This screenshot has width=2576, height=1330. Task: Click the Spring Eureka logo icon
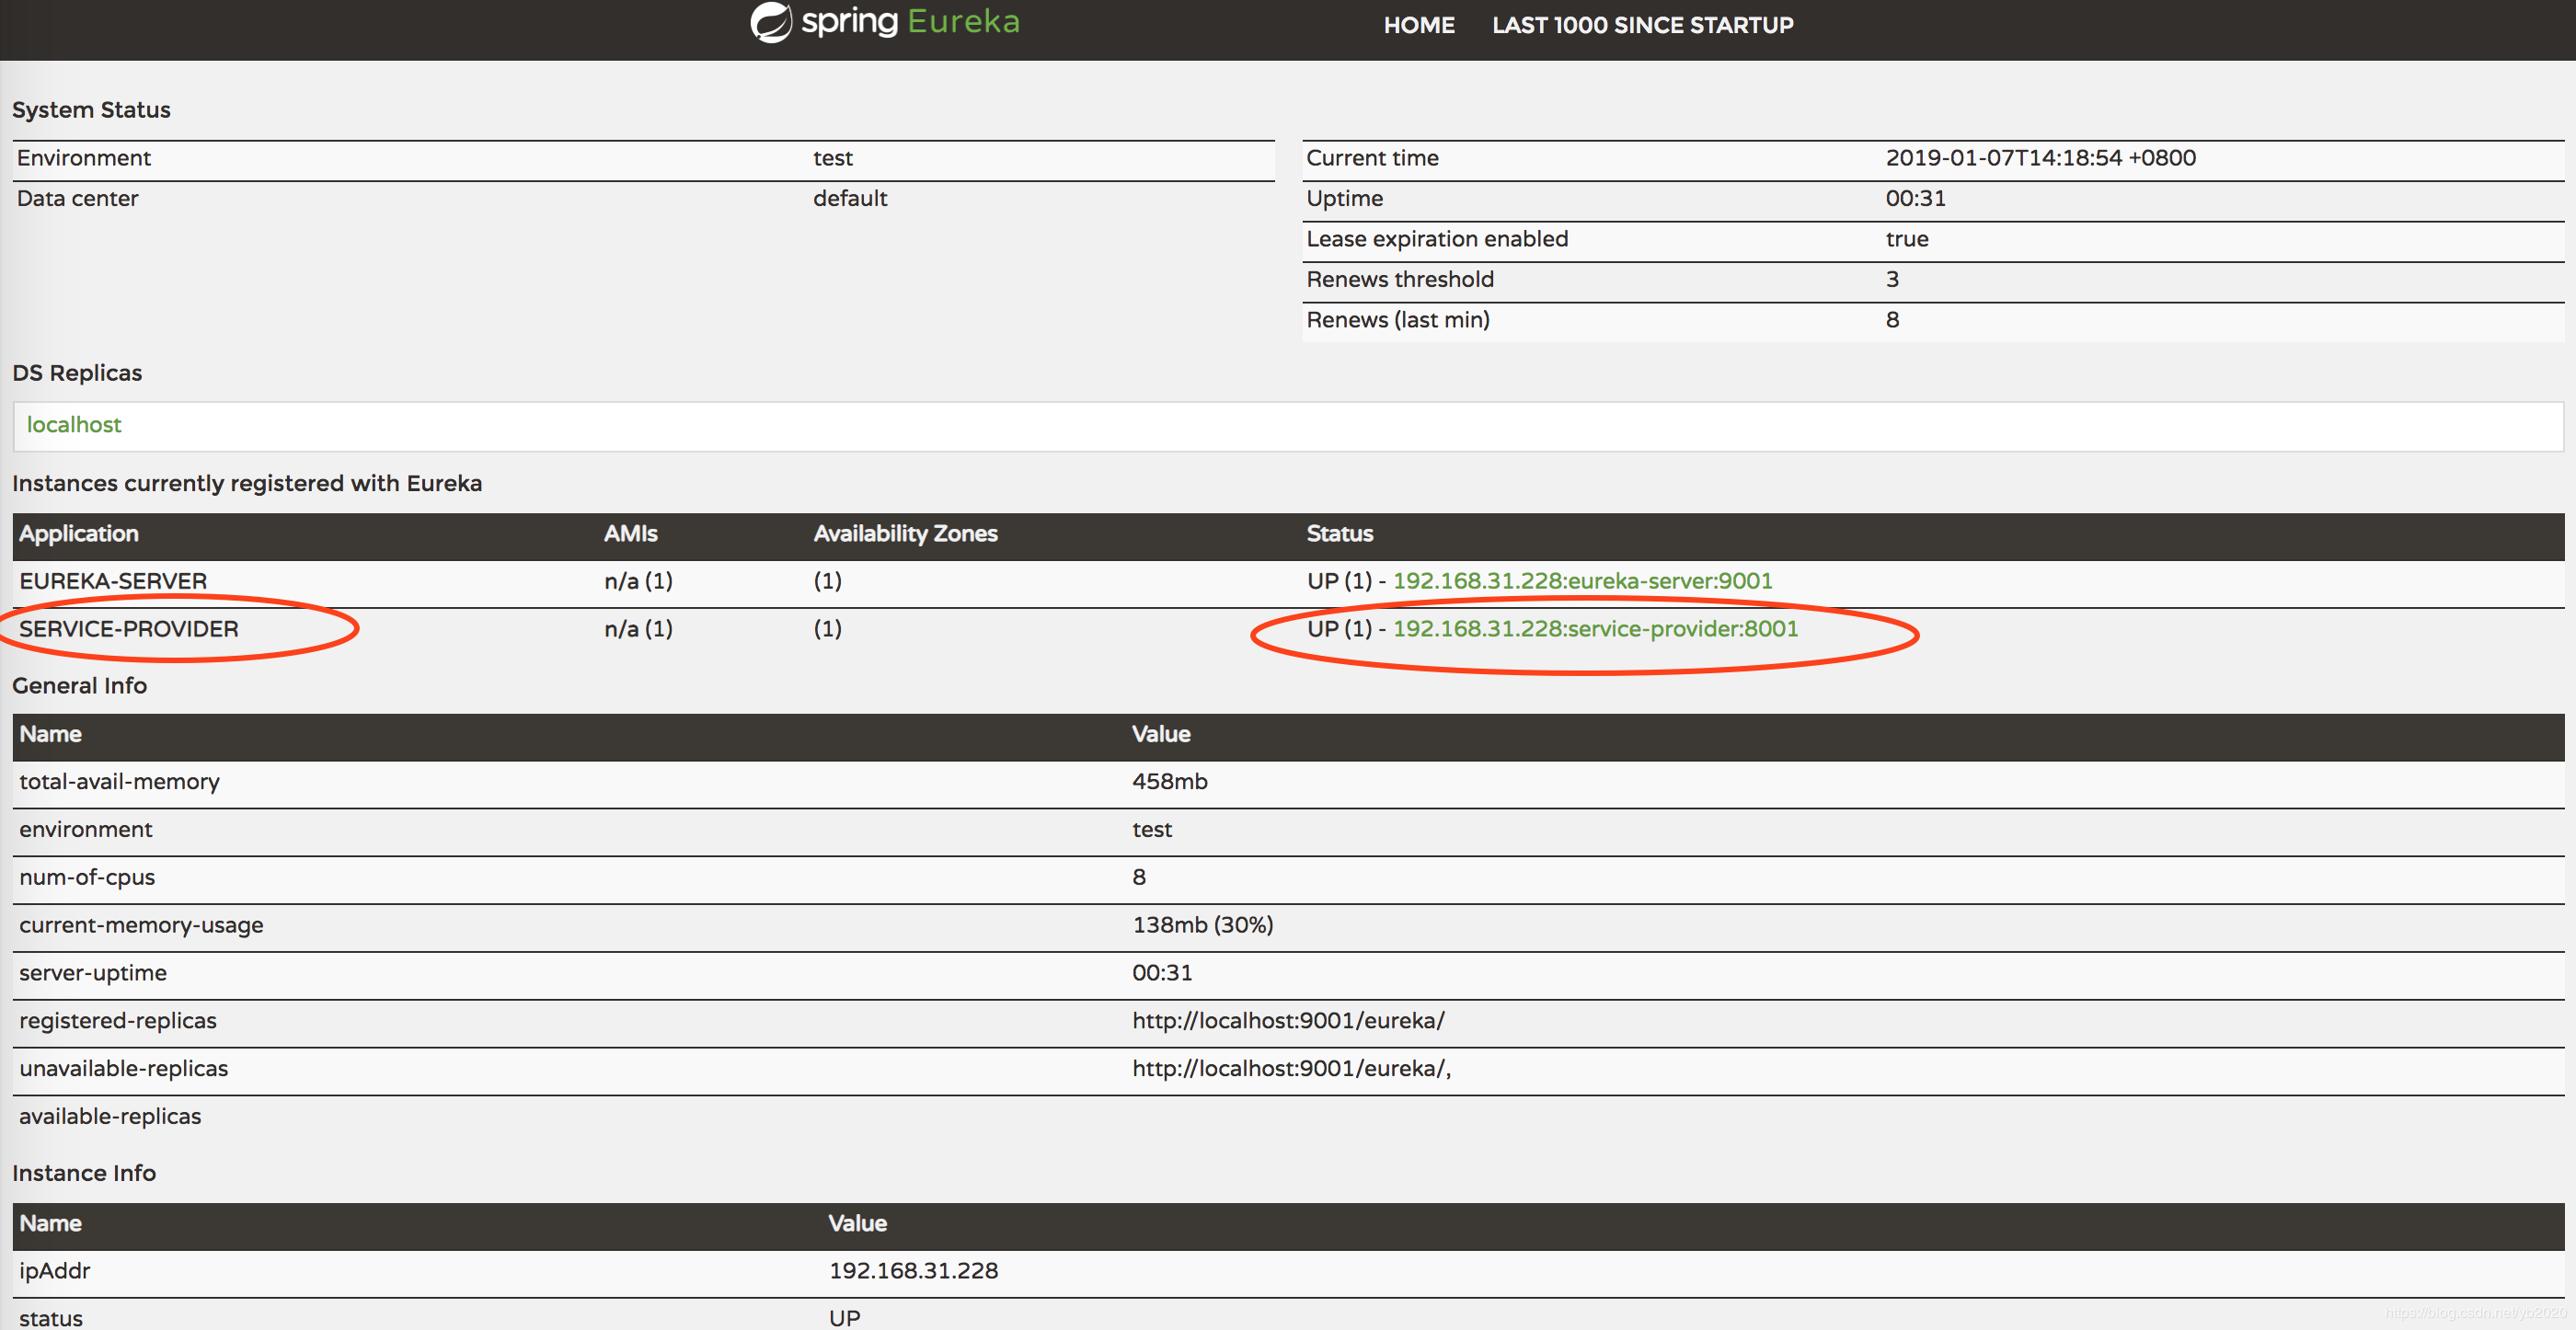point(771,22)
